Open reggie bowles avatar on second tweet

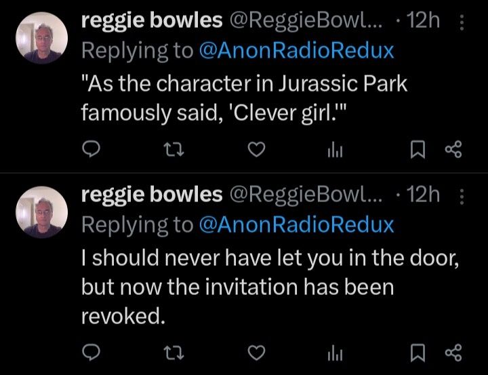[41, 212]
